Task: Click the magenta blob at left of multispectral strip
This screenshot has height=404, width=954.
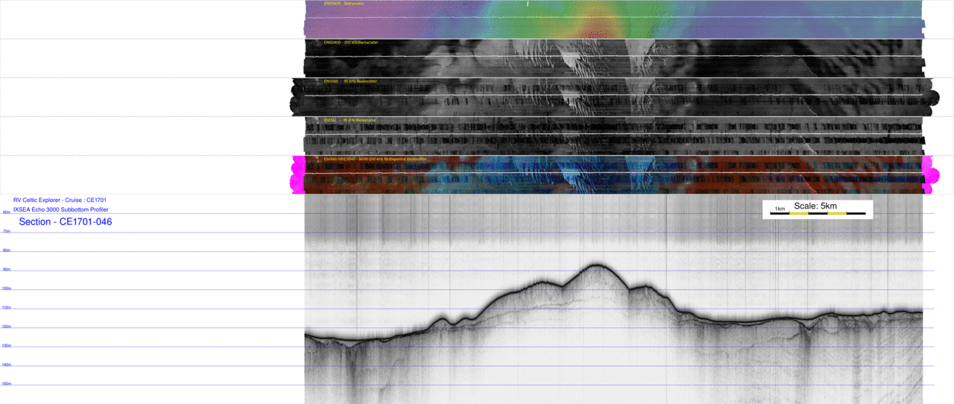Action: click(298, 175)
